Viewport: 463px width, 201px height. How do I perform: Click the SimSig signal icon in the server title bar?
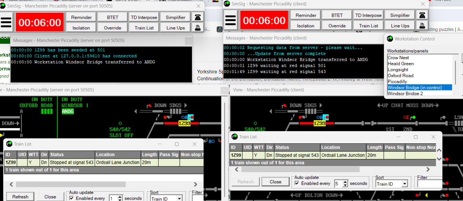[3, 6]
